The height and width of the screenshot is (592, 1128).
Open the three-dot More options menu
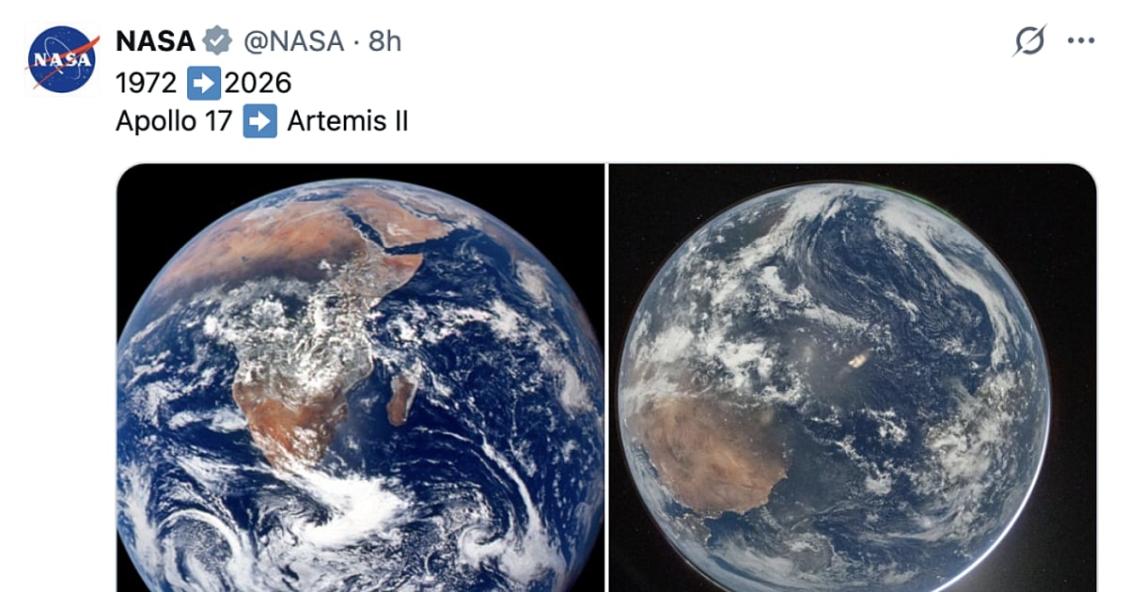click(1081, 41)
